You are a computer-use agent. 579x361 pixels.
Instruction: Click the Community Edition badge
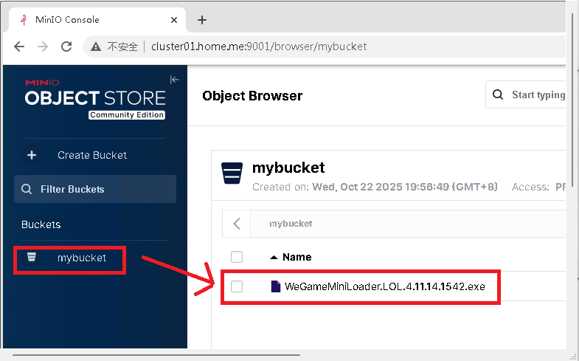click(127, 115)
